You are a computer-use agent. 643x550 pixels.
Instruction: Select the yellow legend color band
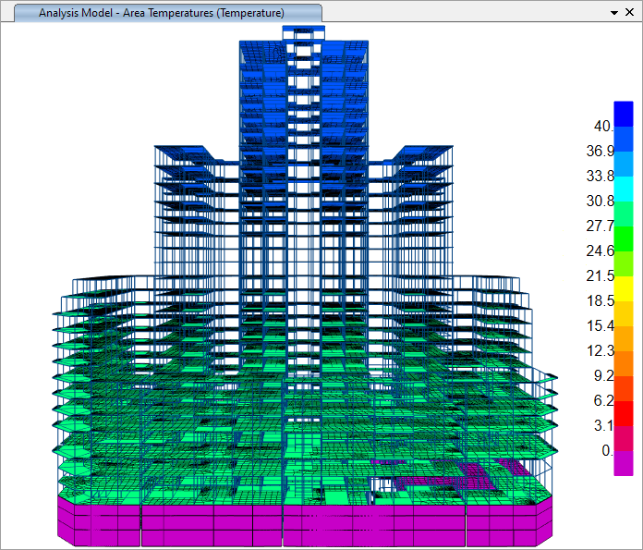pos(624,288)
